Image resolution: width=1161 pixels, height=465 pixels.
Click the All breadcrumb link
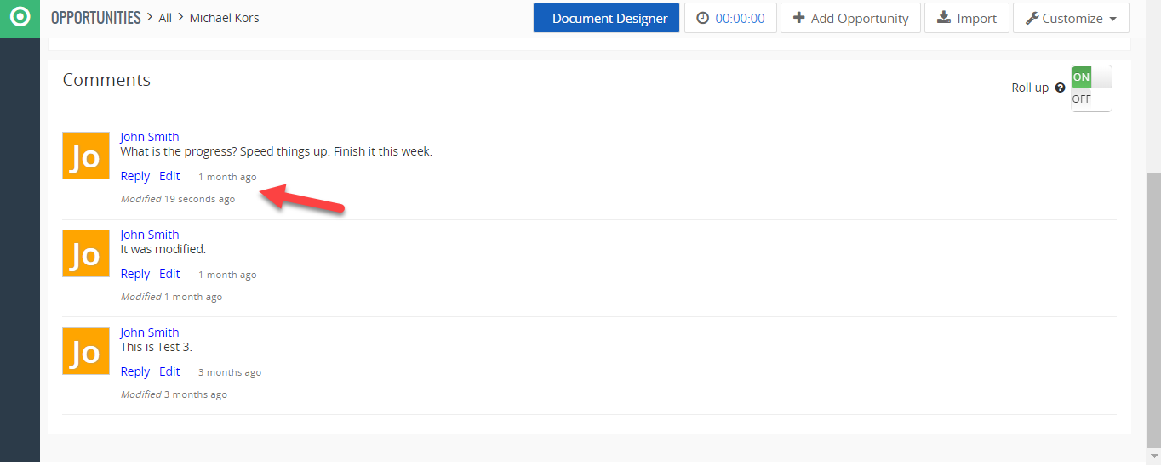[x=165, y=18]
